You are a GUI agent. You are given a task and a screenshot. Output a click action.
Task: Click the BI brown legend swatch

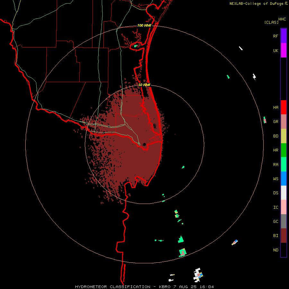click(x=284, y=236)
